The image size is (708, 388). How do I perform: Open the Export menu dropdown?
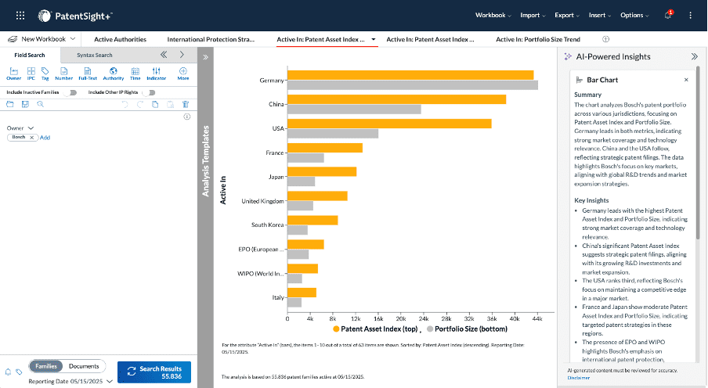(x=566, y=15)
